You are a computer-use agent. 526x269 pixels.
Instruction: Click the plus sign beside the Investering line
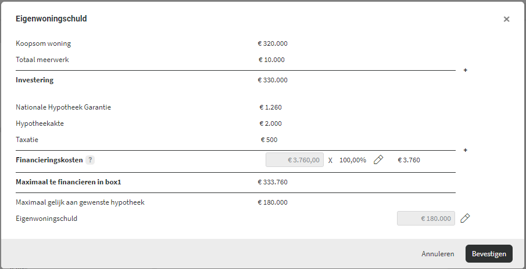(x=465, y=70)
